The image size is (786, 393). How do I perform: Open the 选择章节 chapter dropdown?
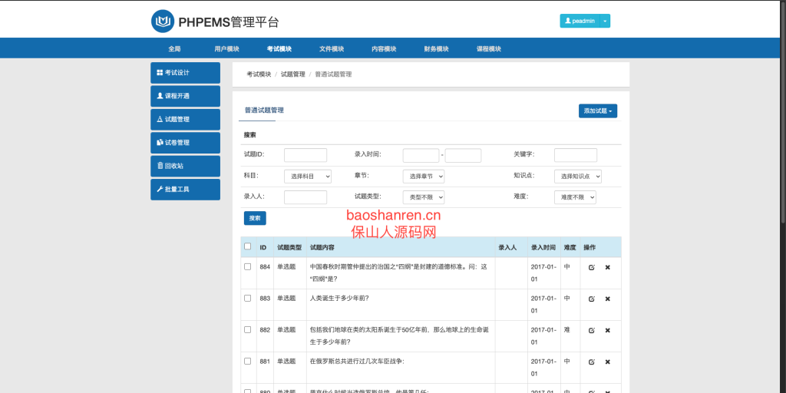(x=423, y=177)
